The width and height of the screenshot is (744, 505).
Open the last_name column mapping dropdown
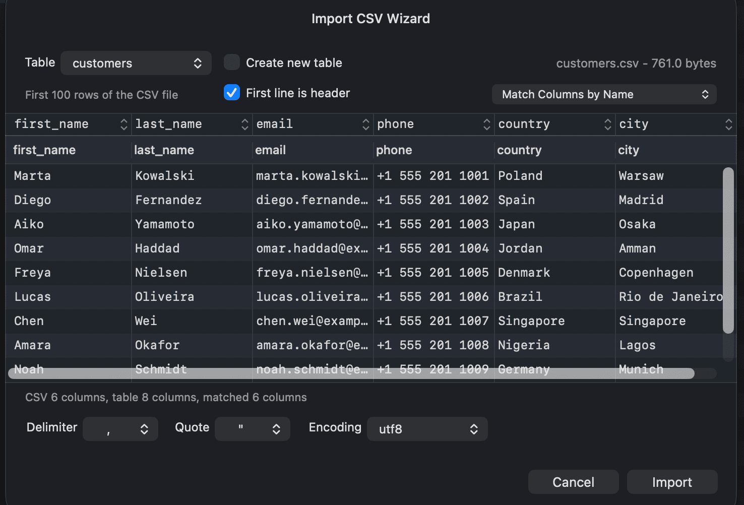click(192, 124)
